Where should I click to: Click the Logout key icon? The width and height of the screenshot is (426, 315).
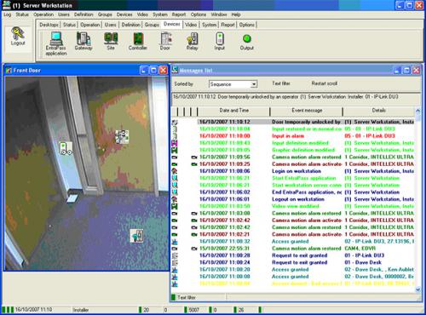click(18, 33)
